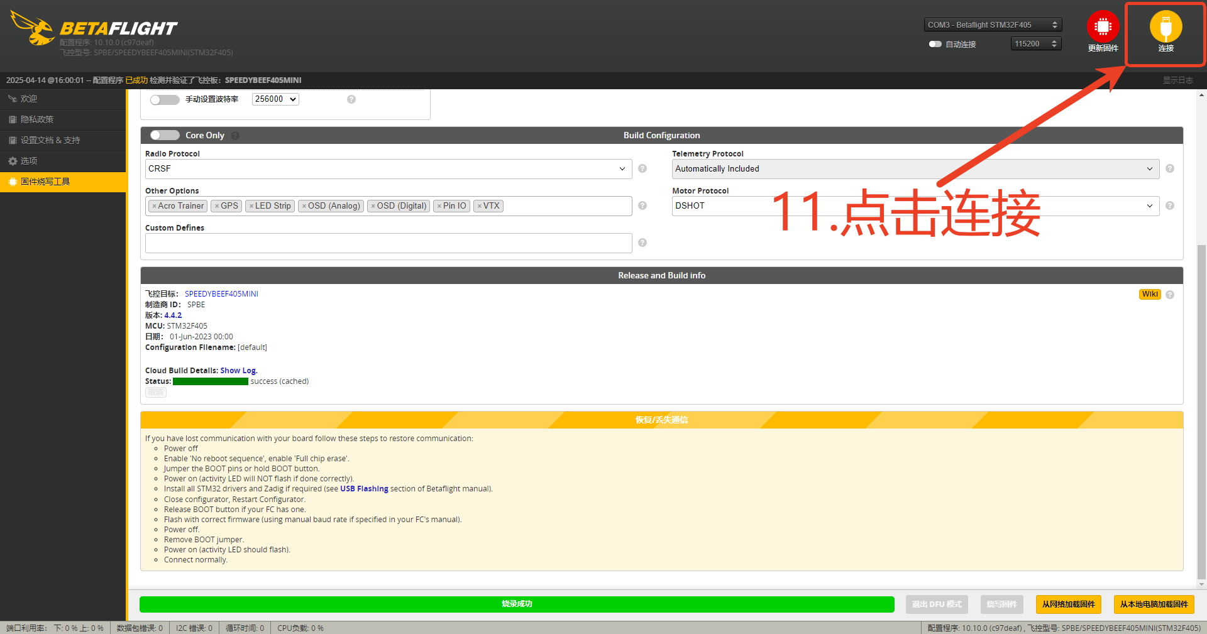Open Motor Protocol DSHOT dropdown
Image resolution: width=1207 pixels, height=634 pixels.
[916, 206]
